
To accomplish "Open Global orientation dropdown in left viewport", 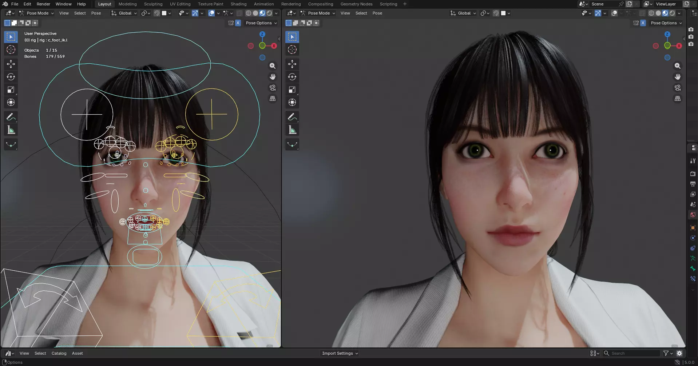I will [124, 13].
